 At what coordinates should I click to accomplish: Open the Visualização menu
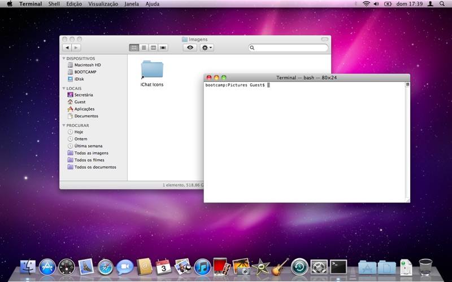pos(103,4)
